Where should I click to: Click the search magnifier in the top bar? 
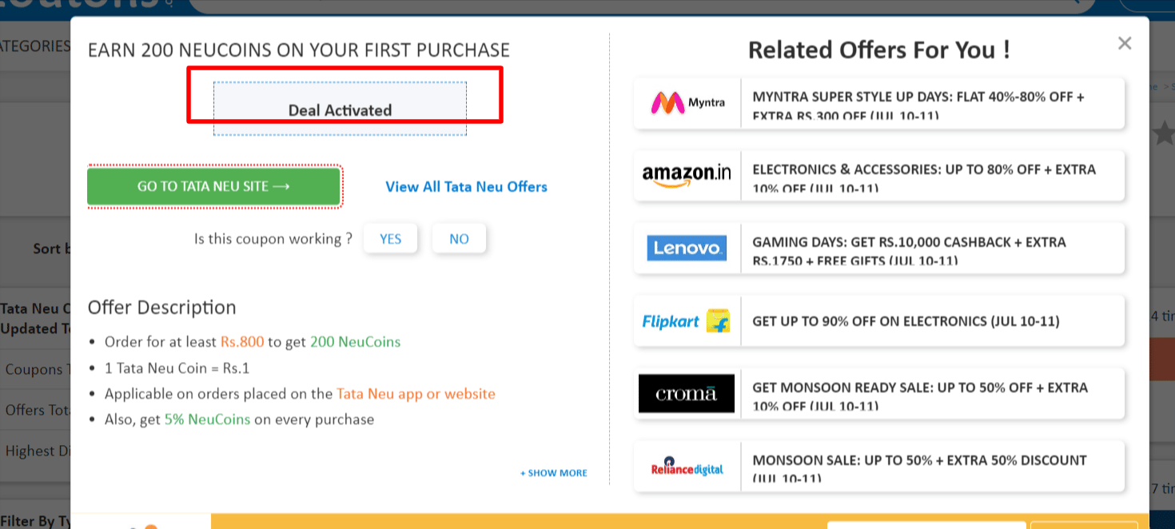(x=1077, y=6)
